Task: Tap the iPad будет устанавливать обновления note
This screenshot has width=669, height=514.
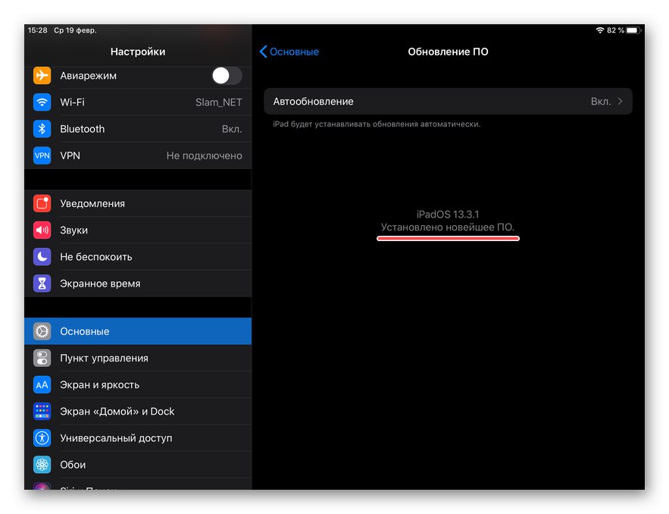Action: point(377,124)
